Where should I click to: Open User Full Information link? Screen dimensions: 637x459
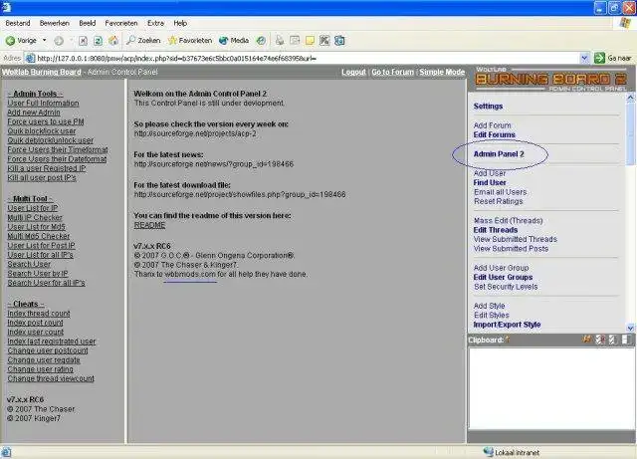coord(43,103)
